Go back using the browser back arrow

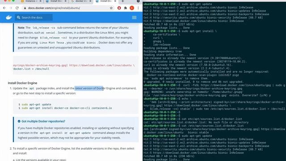(x=4, y=8)
